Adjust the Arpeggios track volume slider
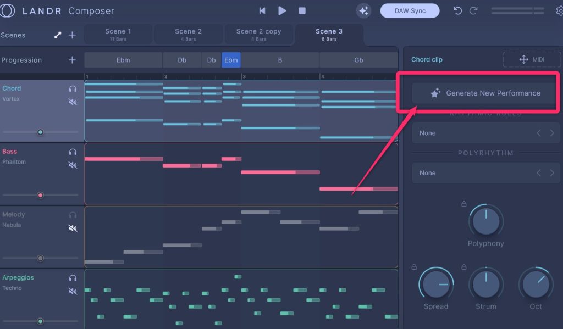 tap(40, 321)
